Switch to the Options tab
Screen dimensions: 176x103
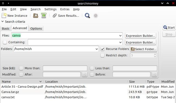[x=36, y=29]
